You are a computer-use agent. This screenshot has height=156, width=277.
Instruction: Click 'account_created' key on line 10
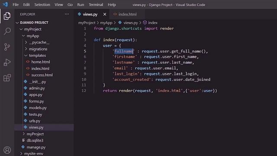coord(132,79)
